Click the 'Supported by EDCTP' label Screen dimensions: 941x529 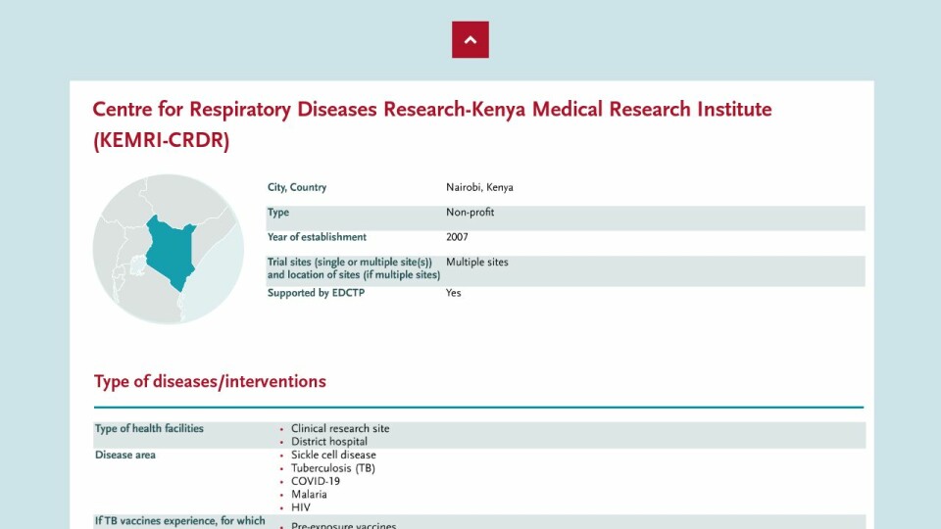click(316, 293)
